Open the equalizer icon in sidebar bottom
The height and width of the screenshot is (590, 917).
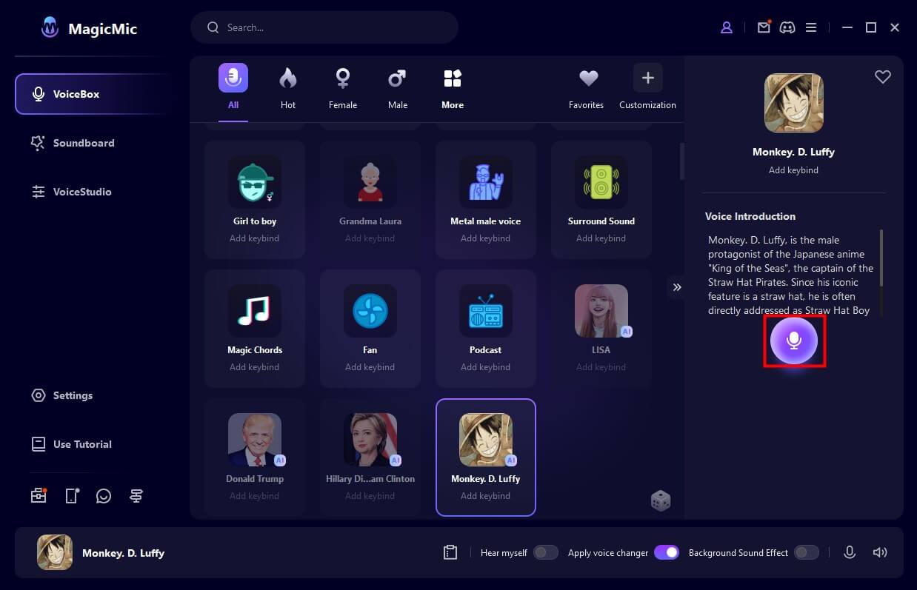coord(136,496)
